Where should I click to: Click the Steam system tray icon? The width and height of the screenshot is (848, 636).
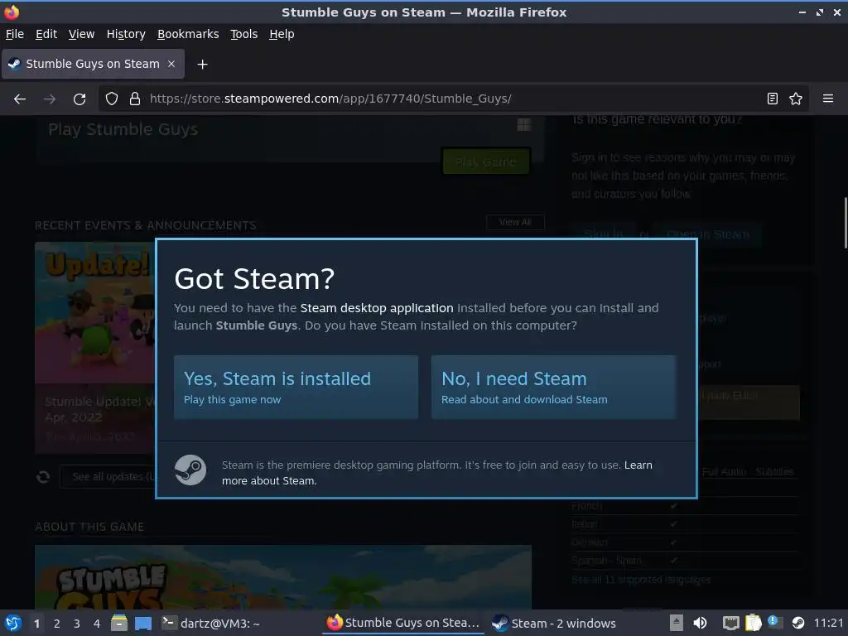coord(798,623)
